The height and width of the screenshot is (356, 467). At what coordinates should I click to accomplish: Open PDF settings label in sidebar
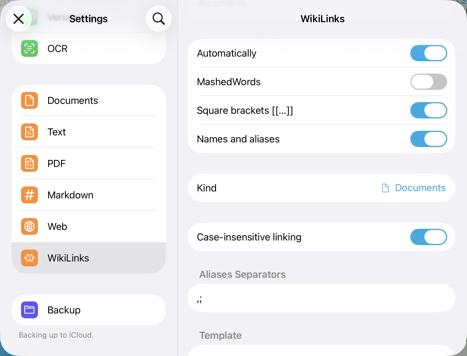tap(57, 163)
